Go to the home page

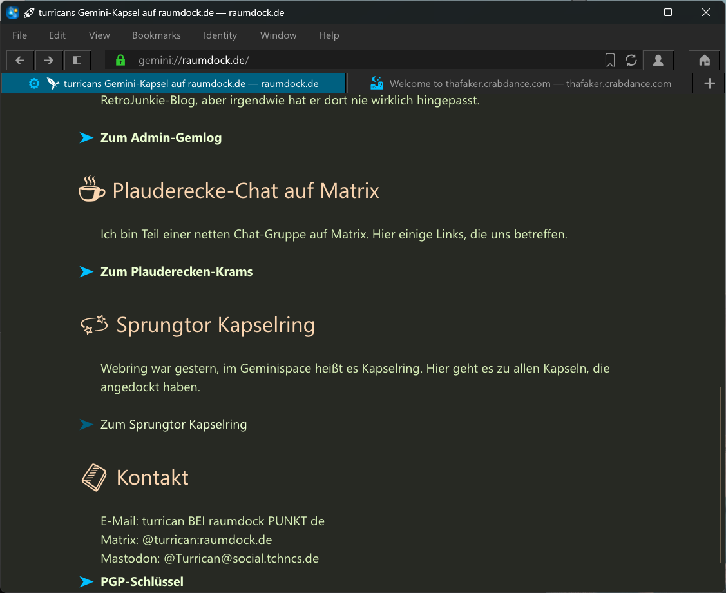[x=704, y=60]
